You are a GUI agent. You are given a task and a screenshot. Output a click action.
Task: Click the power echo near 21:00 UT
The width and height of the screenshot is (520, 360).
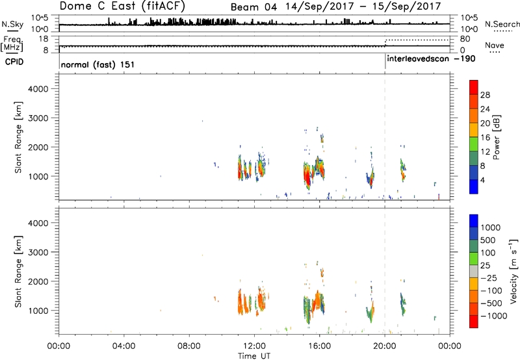403,170
